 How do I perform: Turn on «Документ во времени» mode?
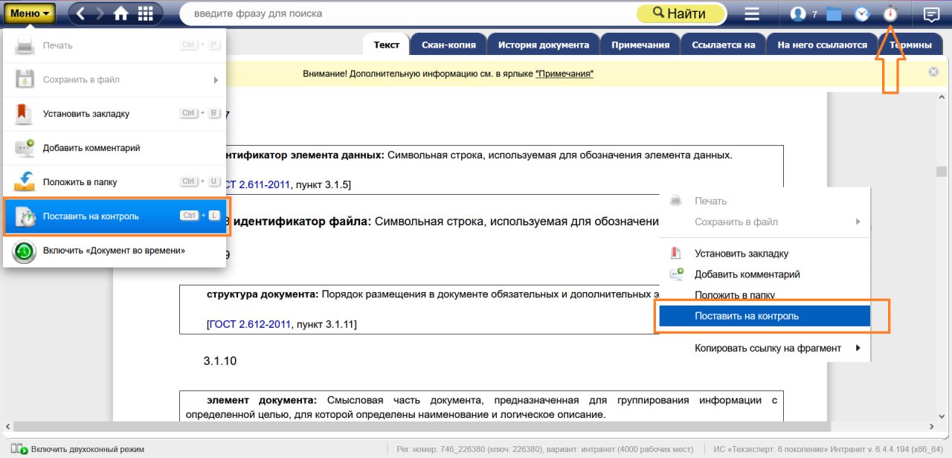tap(114, 251)
